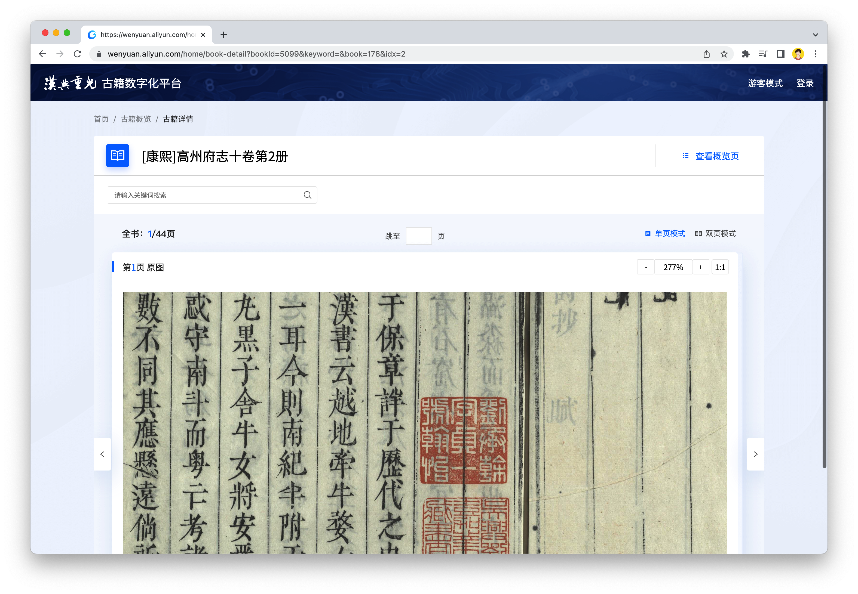Open 查看概览页 overview link
Screen dimensions: 858x594
[717, 156]
